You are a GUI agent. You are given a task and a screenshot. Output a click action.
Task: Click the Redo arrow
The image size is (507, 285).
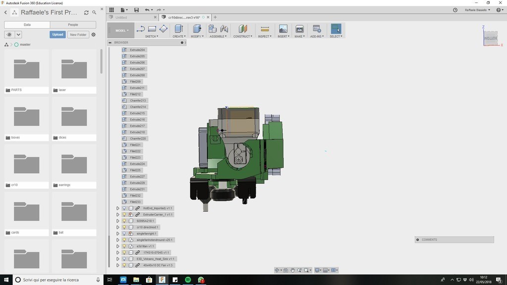tap(159, 10)
